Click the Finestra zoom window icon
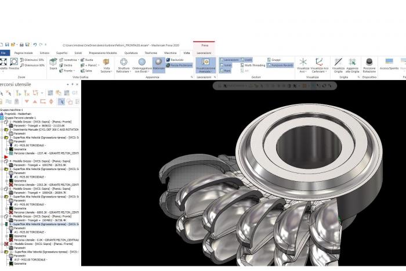This screenshot has height=271, width=406. [x=13, y=64]
